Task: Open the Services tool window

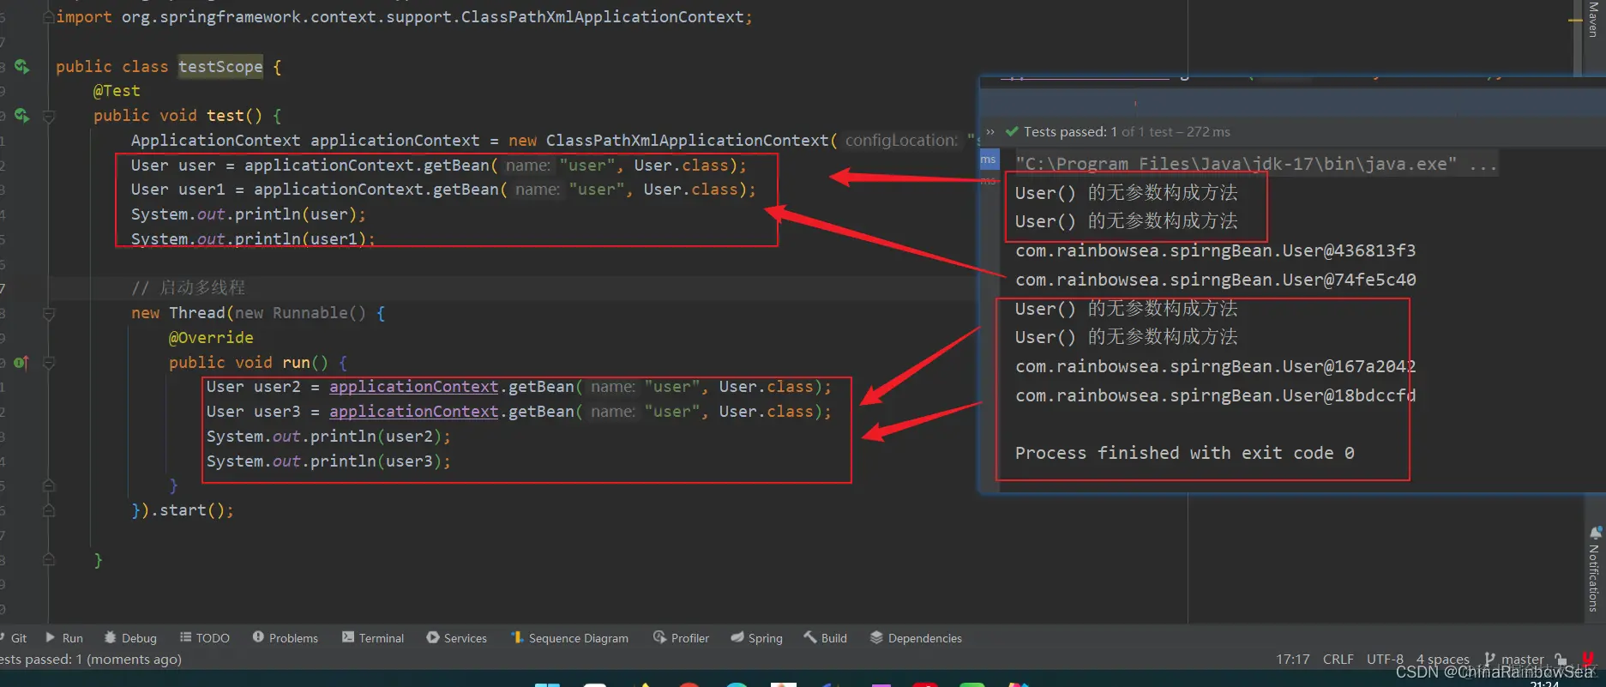Action: point(457,638)
